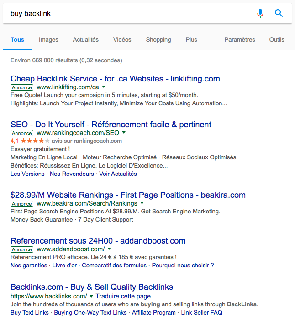Submit the search with the magnifier icon

[279, 13]
